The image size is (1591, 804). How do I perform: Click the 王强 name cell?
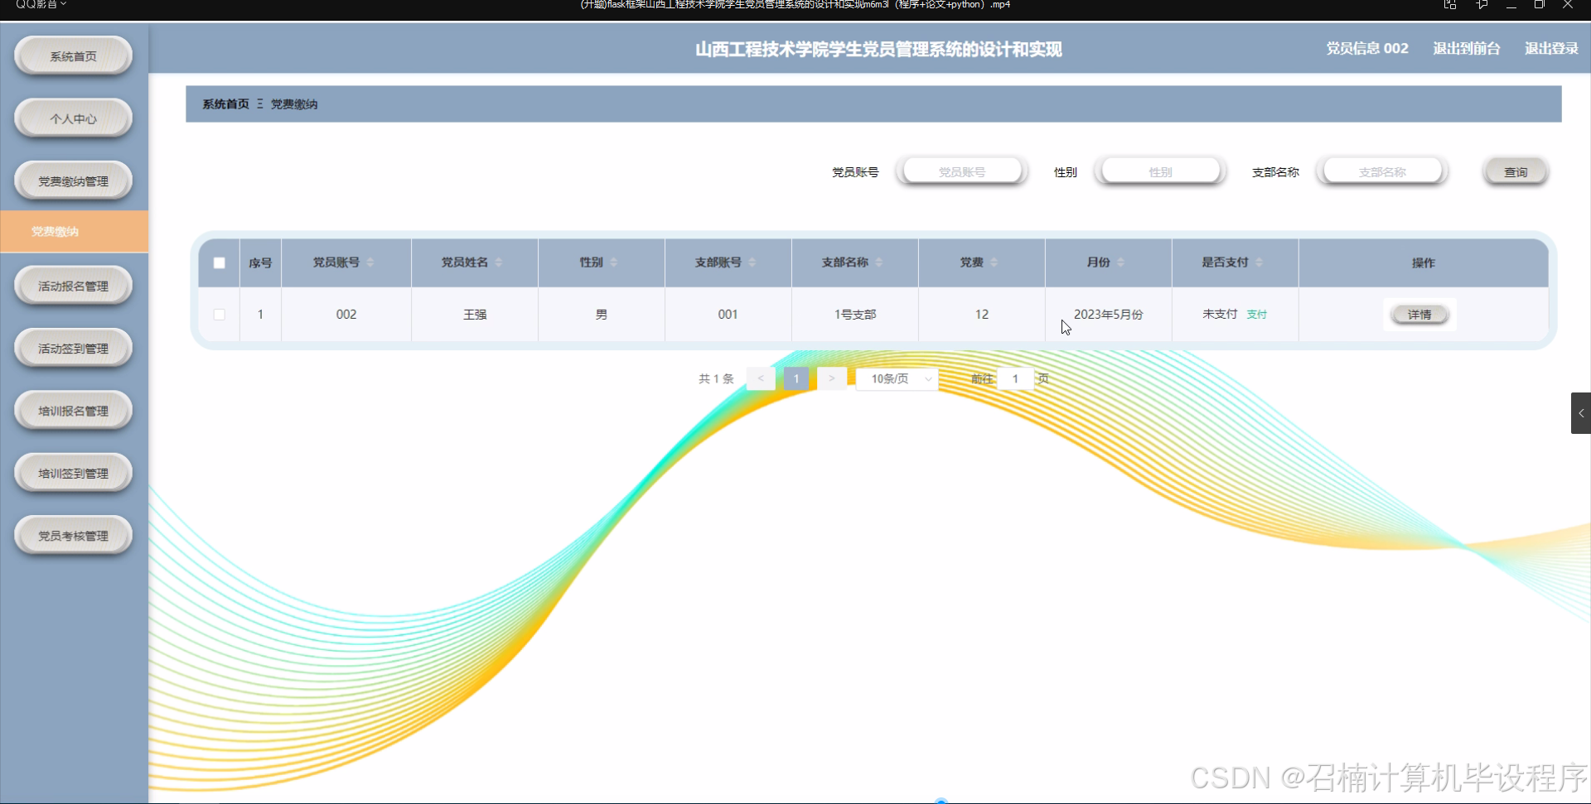click(x=475, y=315)
